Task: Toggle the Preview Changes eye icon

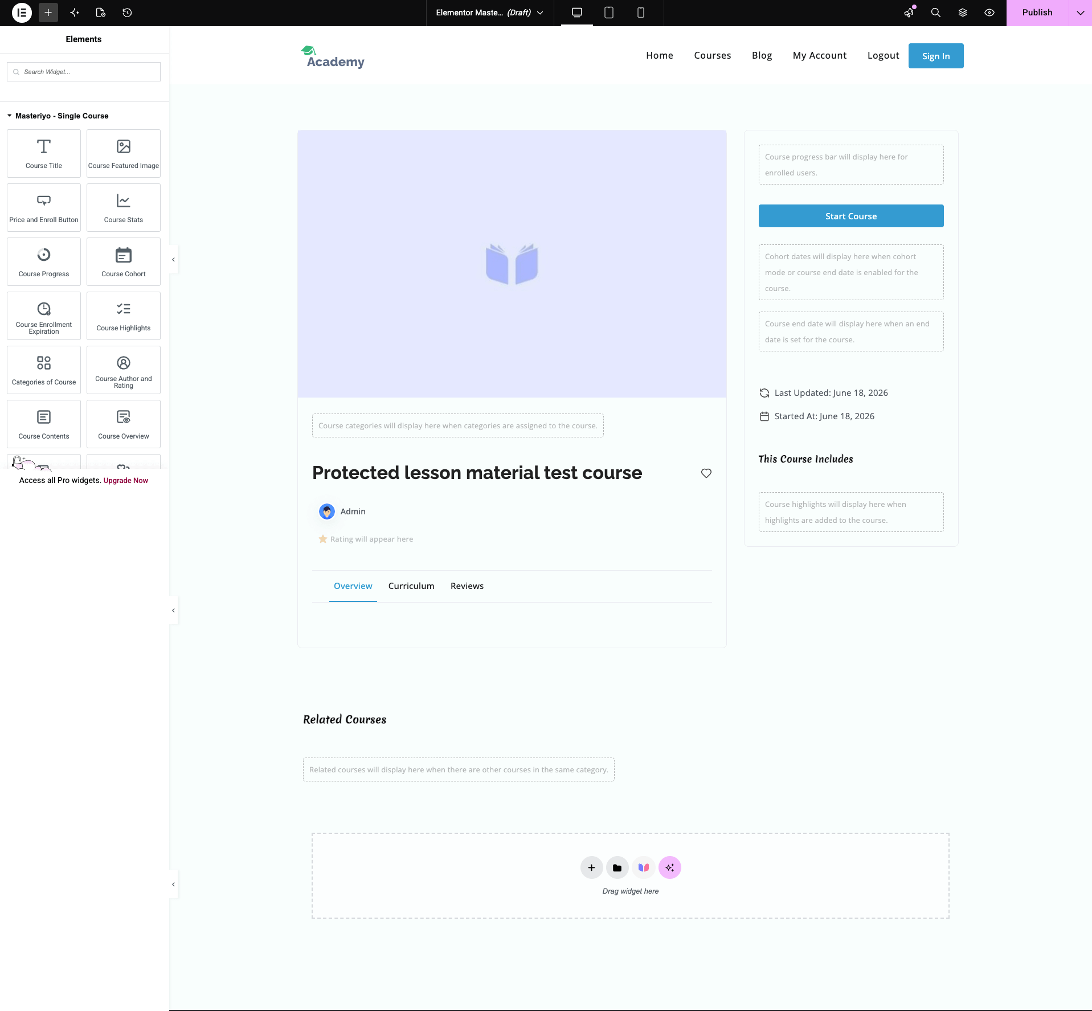Action: [x=989, y=13]
